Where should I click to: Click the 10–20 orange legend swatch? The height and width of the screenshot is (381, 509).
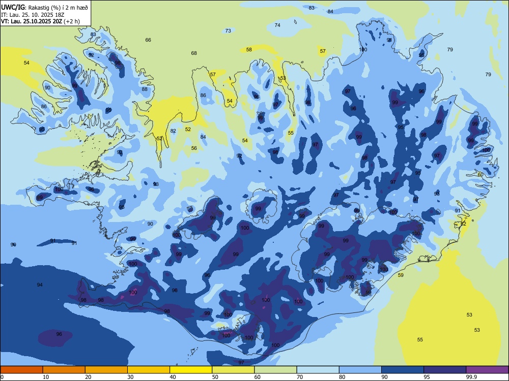pyautogui.click(x=64, y=370)
